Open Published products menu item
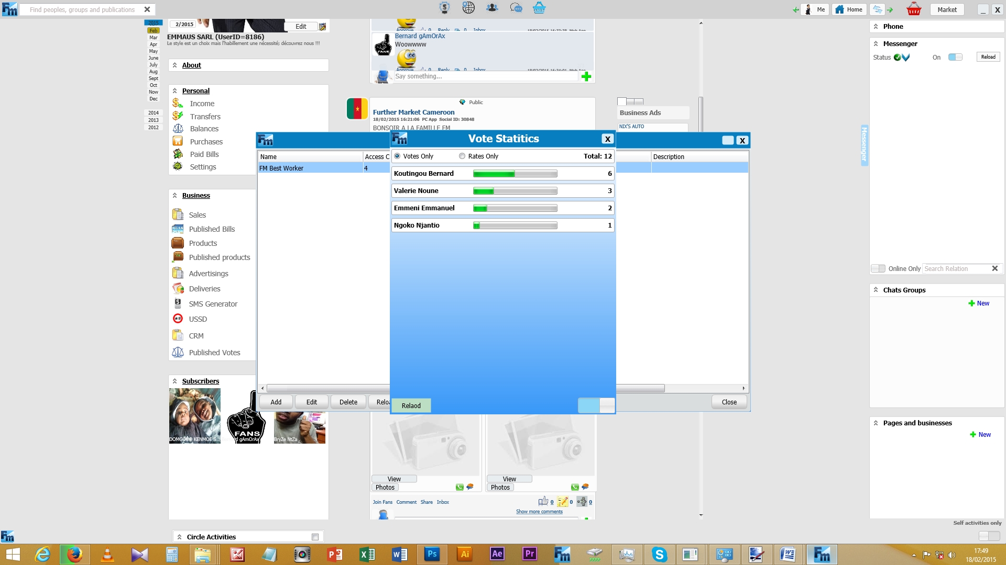 pyautogui.click(x=220, y=257)
